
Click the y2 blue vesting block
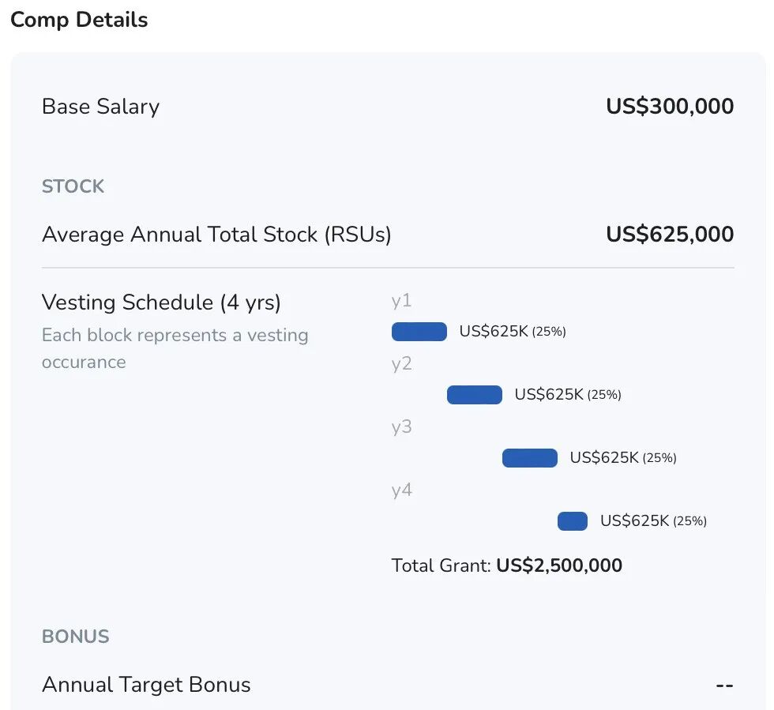[475, 395]
